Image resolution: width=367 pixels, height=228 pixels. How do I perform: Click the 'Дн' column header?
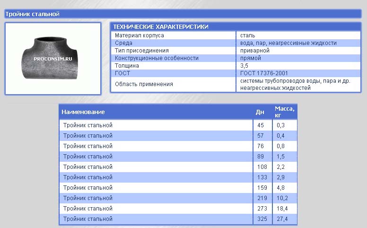coord(260,112)
